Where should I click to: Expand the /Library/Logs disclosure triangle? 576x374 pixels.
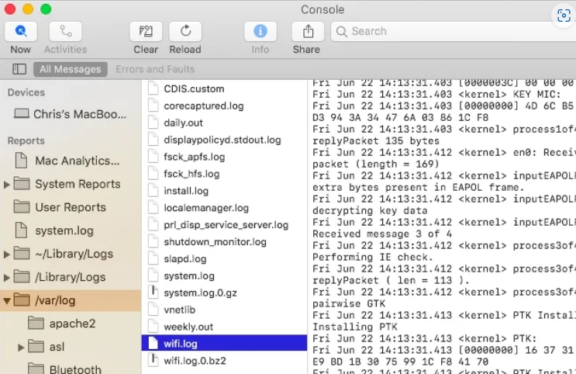(x=7, y=277)
